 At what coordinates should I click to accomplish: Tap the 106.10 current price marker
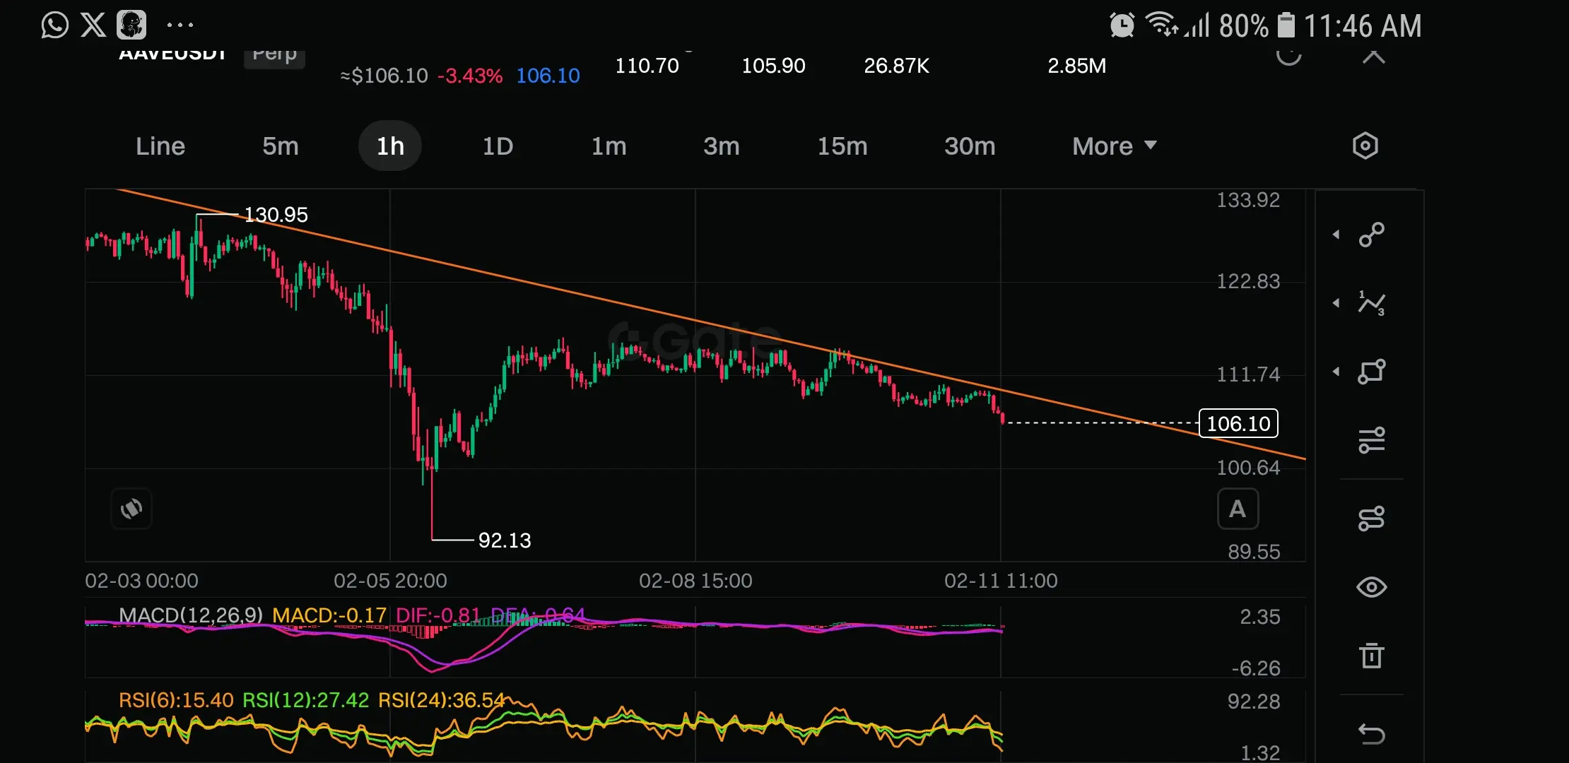point(1238,424)
